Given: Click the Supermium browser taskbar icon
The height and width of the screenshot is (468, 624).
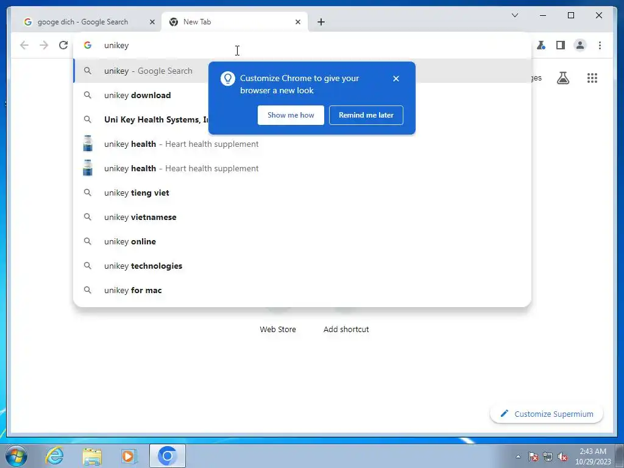Looking at the screenshot, I should [167, 456].
